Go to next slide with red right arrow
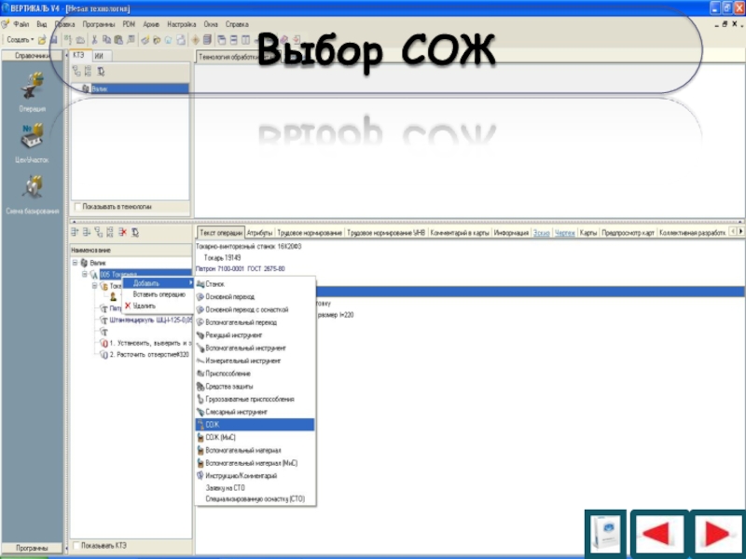The height and width of the screenshot is (559, 746). point(716,534)
